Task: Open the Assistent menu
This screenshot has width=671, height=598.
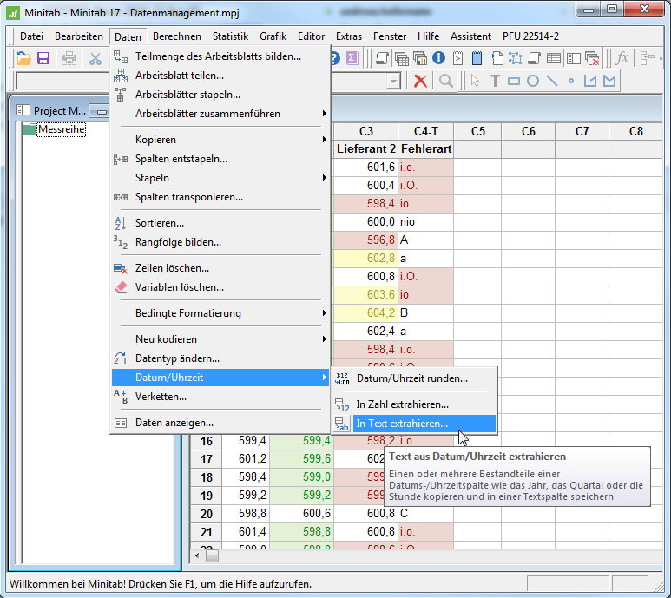Action: (x=470, y=36)
